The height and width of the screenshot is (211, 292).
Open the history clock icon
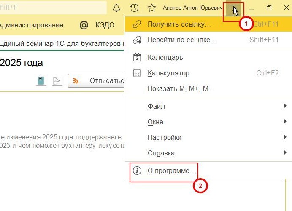coord(134,8)
